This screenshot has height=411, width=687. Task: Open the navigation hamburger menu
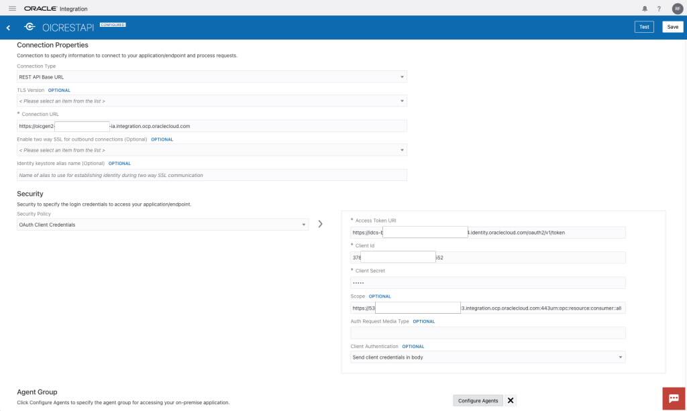click(x=12, y=9)
